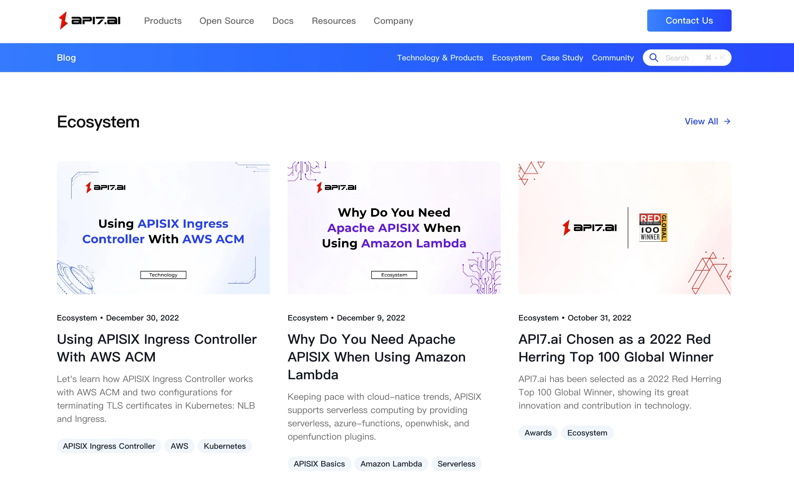Click Ecosystem label above October 31 article
This screenshot has width=794, height=492.
coord(538,318)
